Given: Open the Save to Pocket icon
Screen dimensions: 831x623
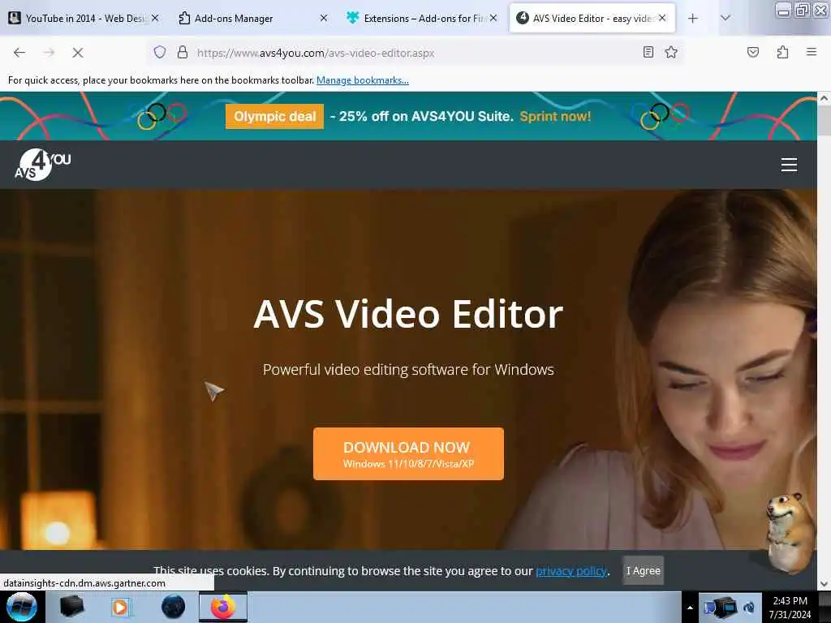Looking at the screenshot, I should tap(752, 52).
